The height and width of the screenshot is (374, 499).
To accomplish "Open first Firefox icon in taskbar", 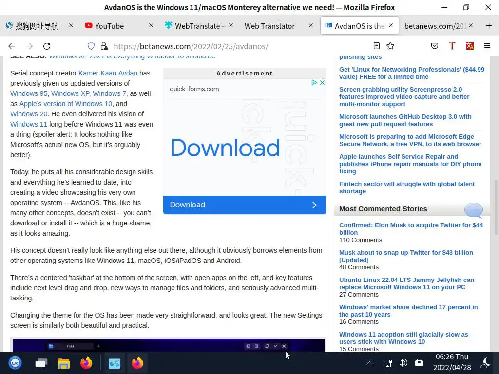I will tap(86, 363).
